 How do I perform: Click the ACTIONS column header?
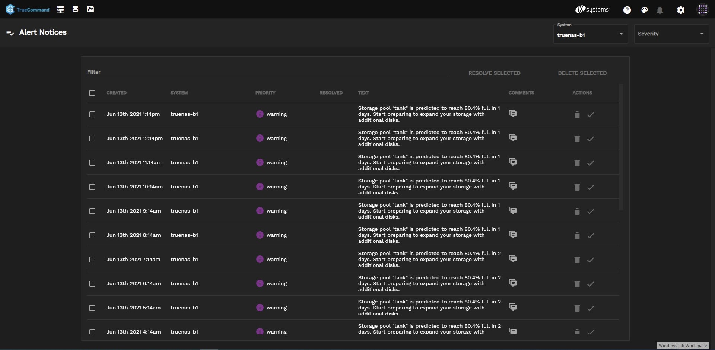pyautogui.click(x=582, y=93)
